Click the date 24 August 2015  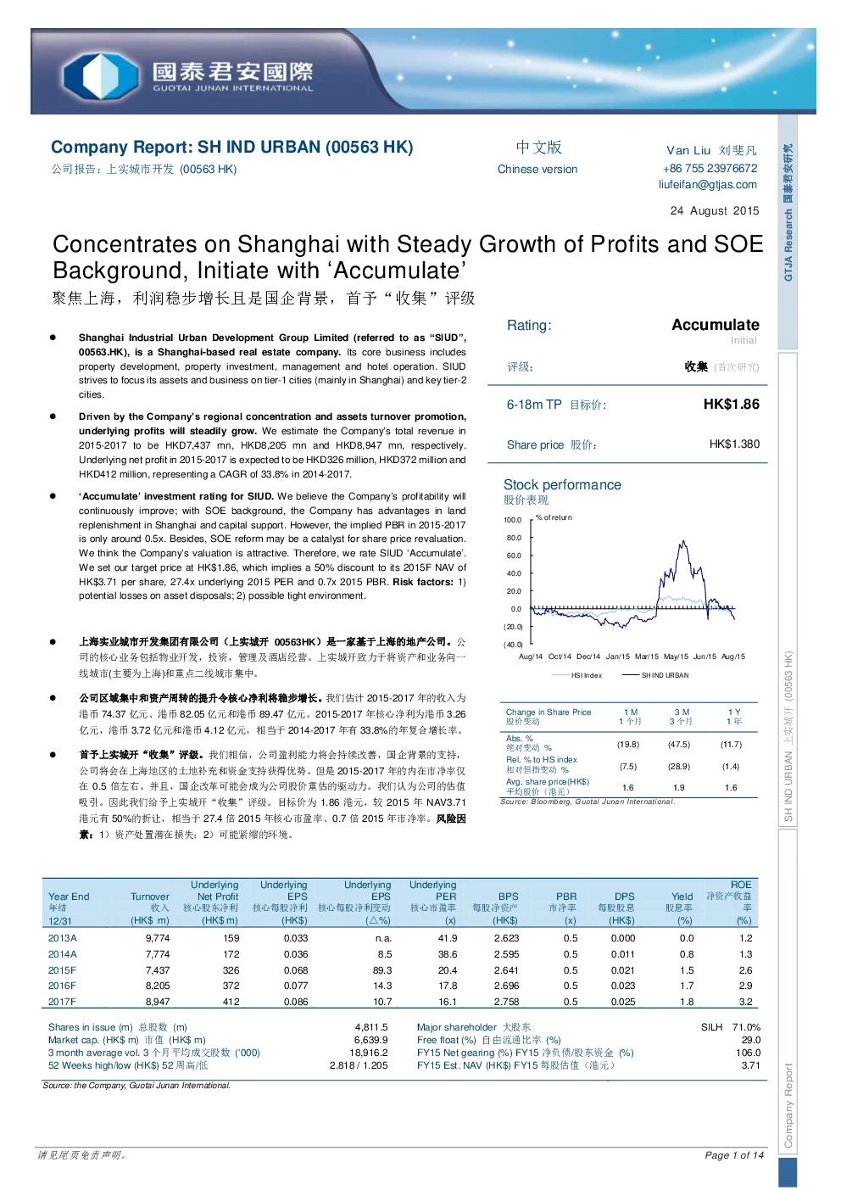[715, 211]
